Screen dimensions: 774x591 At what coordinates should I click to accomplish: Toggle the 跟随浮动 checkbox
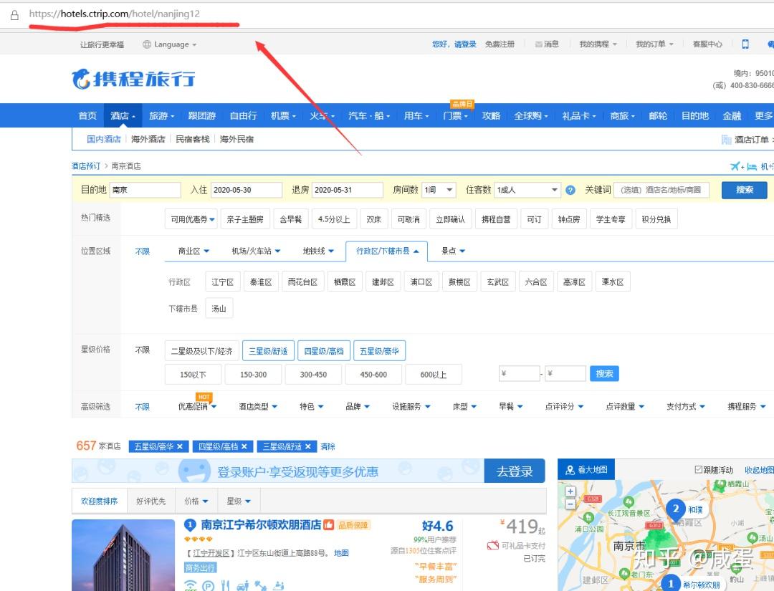(x=698, y=470)
